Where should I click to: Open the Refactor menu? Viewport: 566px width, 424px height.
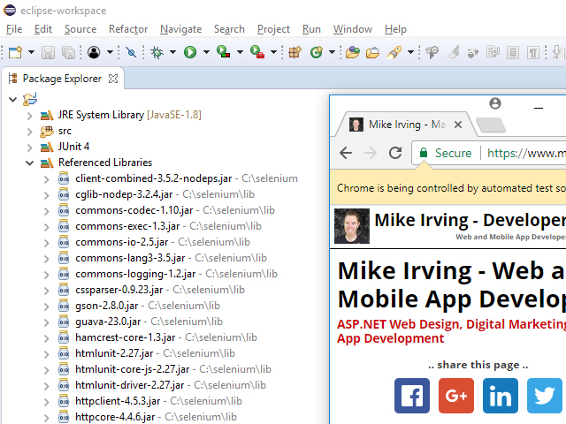tap(128, 29)
